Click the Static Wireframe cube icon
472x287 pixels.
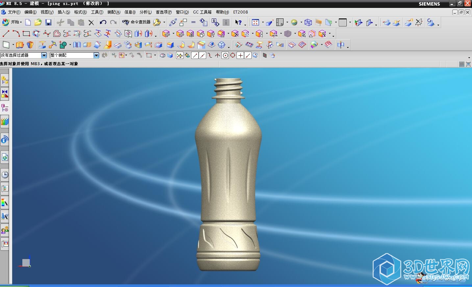(x=308, y=22)
